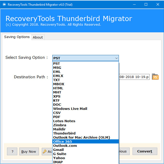
Task: Pick TXT as saving option
Action: click(x=86, y=80)
